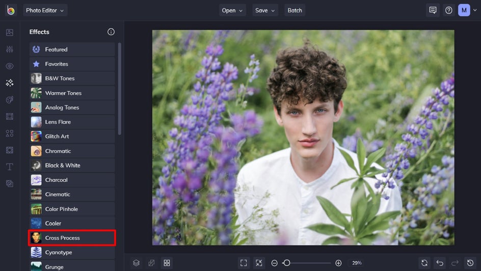481x271 pixels.
Task: Open the Lens Flare category
Action: (x=72, y=122)
